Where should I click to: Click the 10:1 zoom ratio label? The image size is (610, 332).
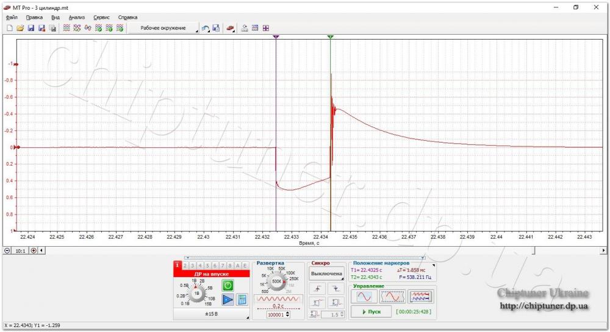(20, 251)
